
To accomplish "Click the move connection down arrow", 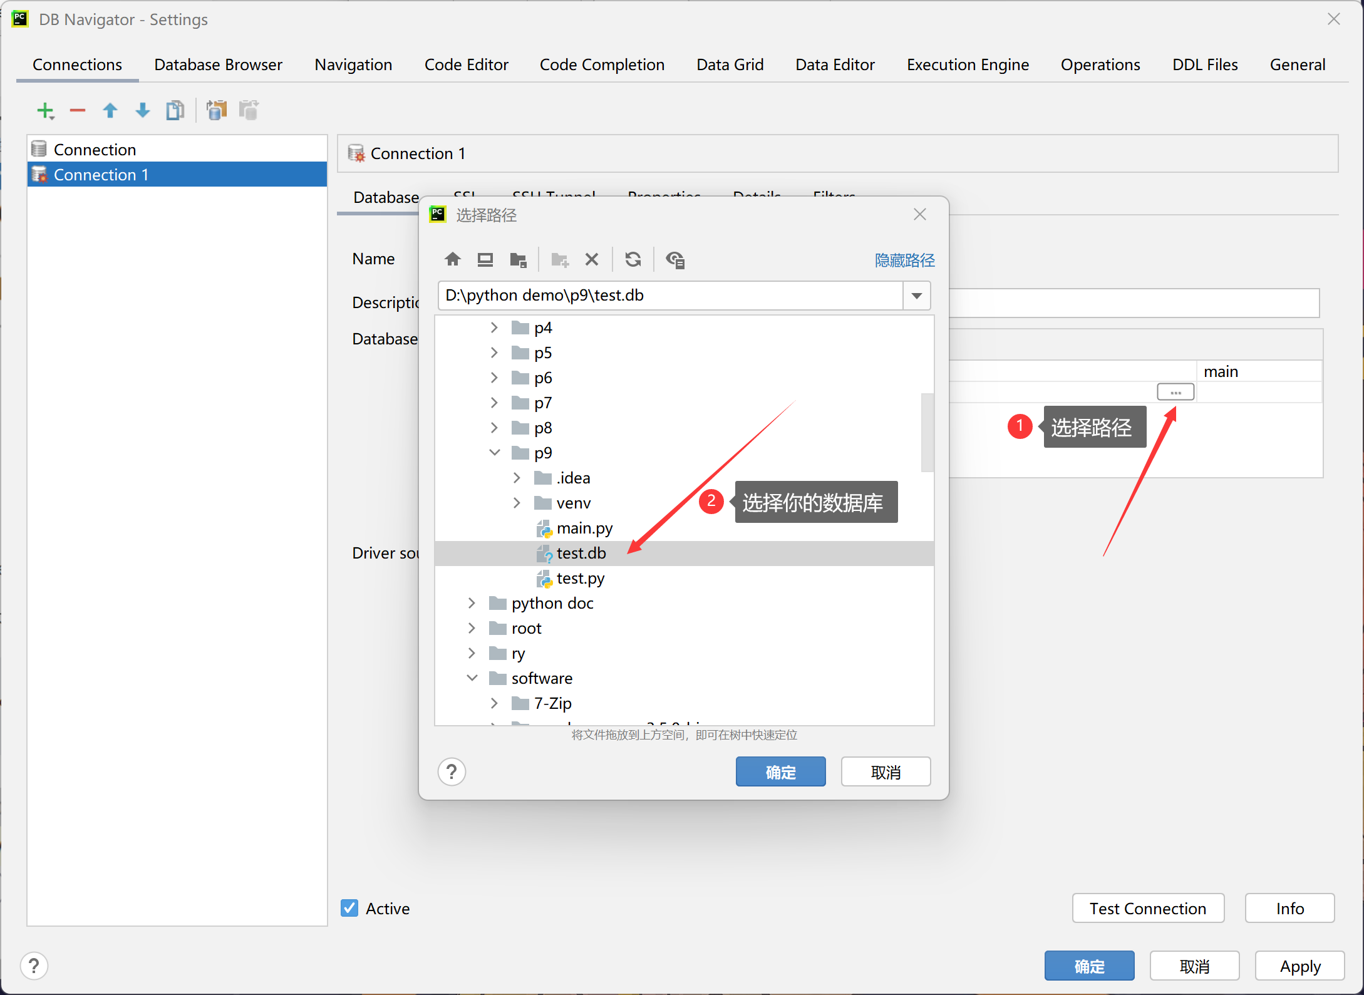I will tap(143, 111).
